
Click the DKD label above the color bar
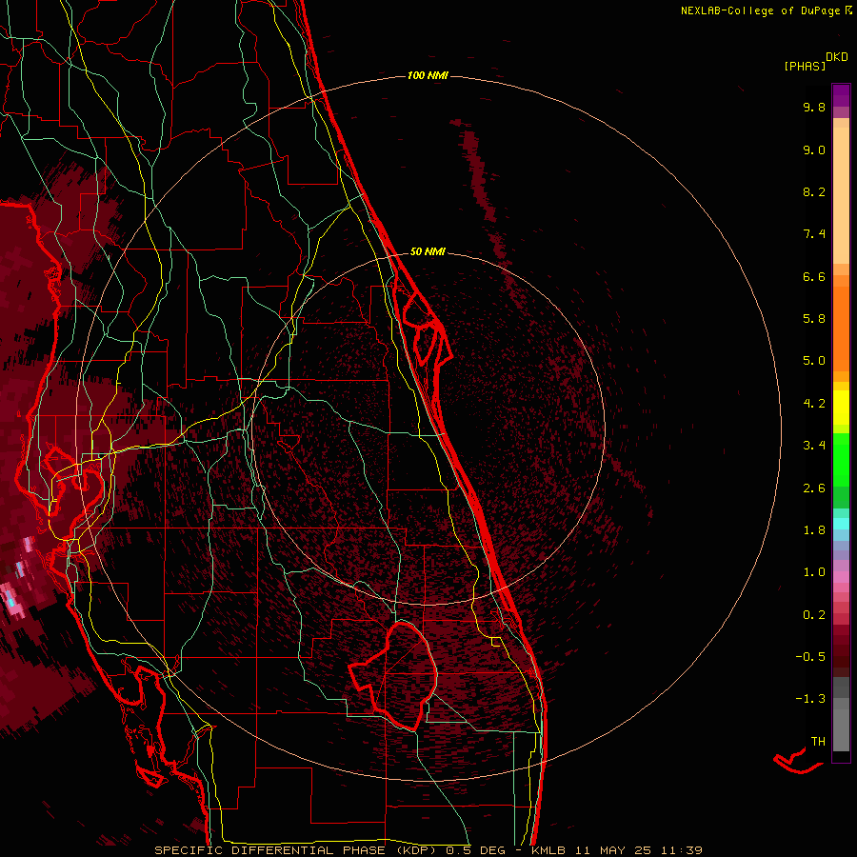(x=837, y=57)
